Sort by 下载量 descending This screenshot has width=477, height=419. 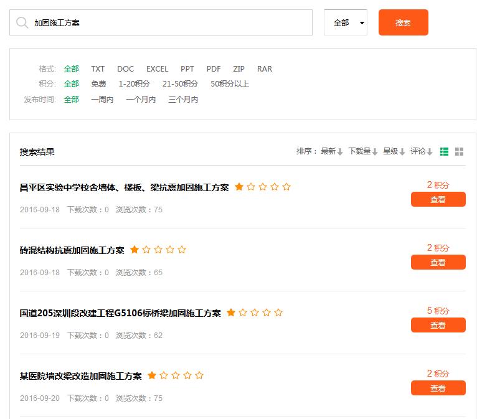[375, 152]
